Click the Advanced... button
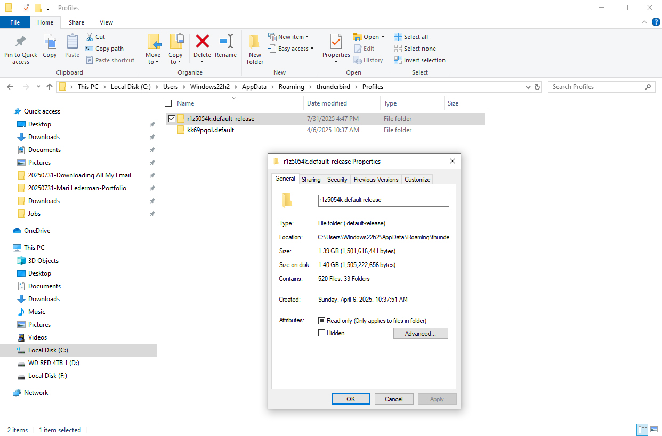 pyautogui.click(x=421, y=334)
